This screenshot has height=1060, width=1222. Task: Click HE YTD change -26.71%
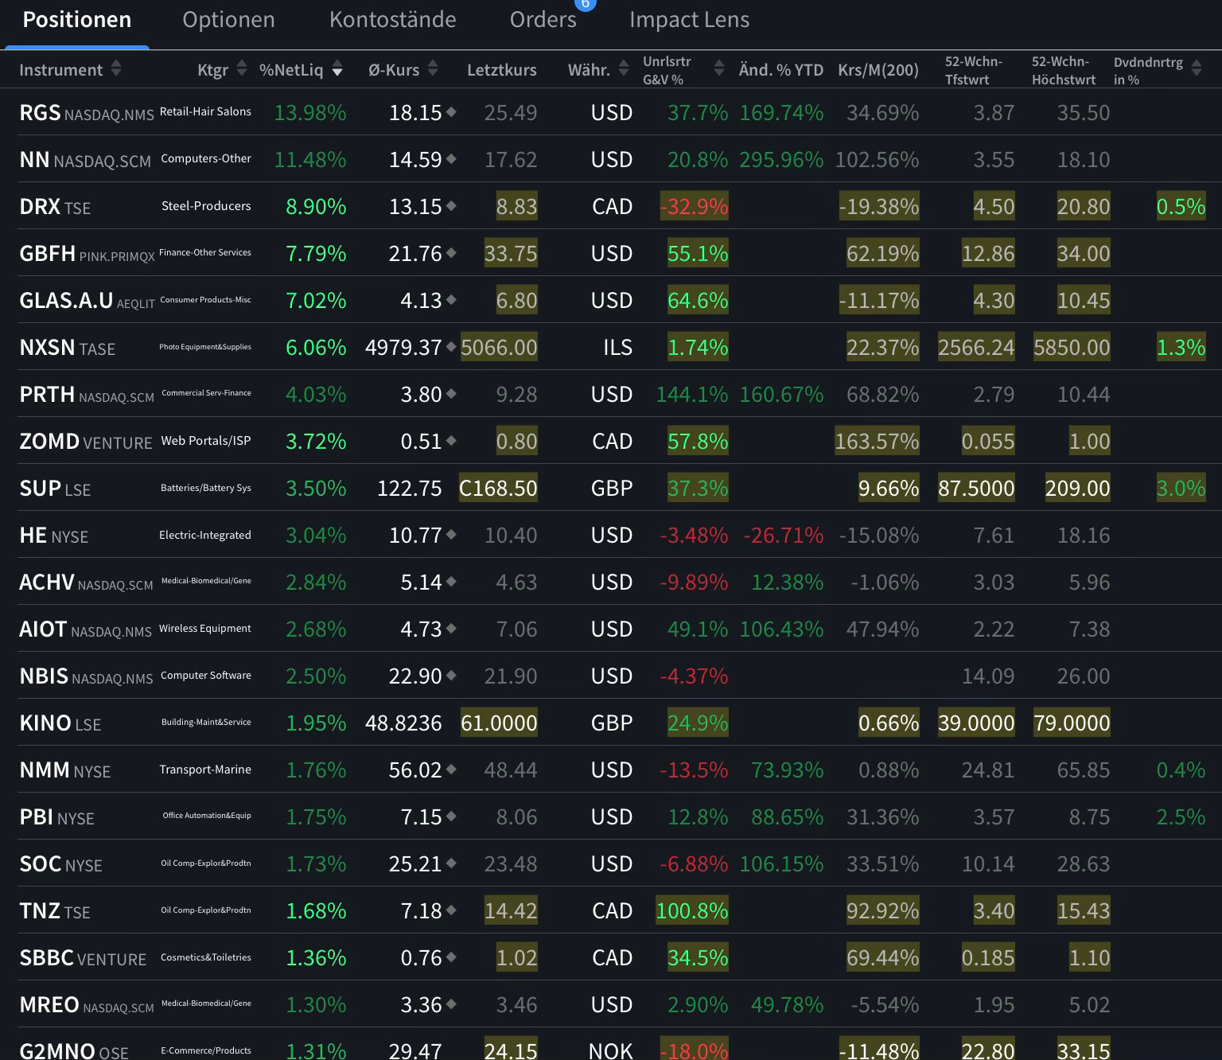coord(783,535)
